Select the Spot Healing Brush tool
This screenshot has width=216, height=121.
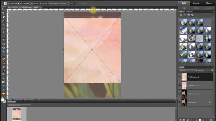tap(3, 59)
